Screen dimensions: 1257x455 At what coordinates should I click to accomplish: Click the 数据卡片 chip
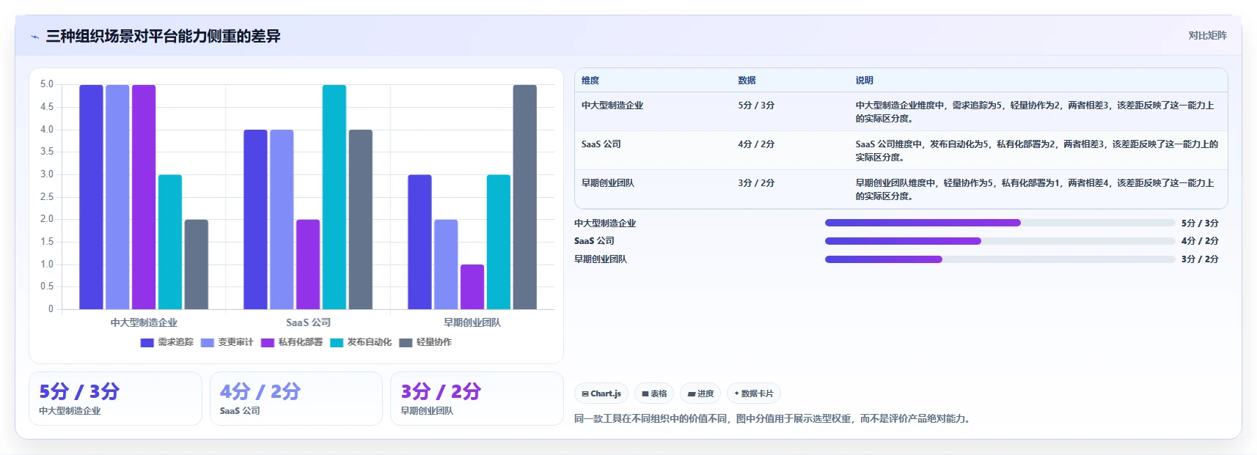click(754, 393)
